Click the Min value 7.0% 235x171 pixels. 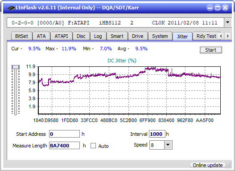106,49
